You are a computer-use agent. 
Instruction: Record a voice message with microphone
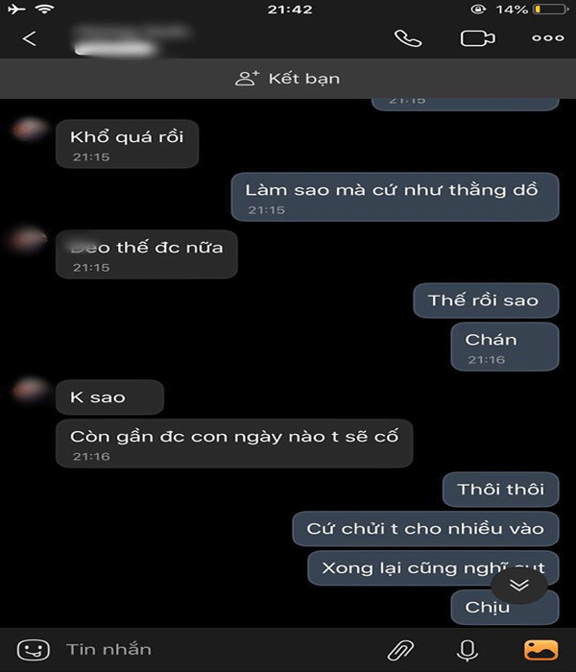[x=468, y=650]
